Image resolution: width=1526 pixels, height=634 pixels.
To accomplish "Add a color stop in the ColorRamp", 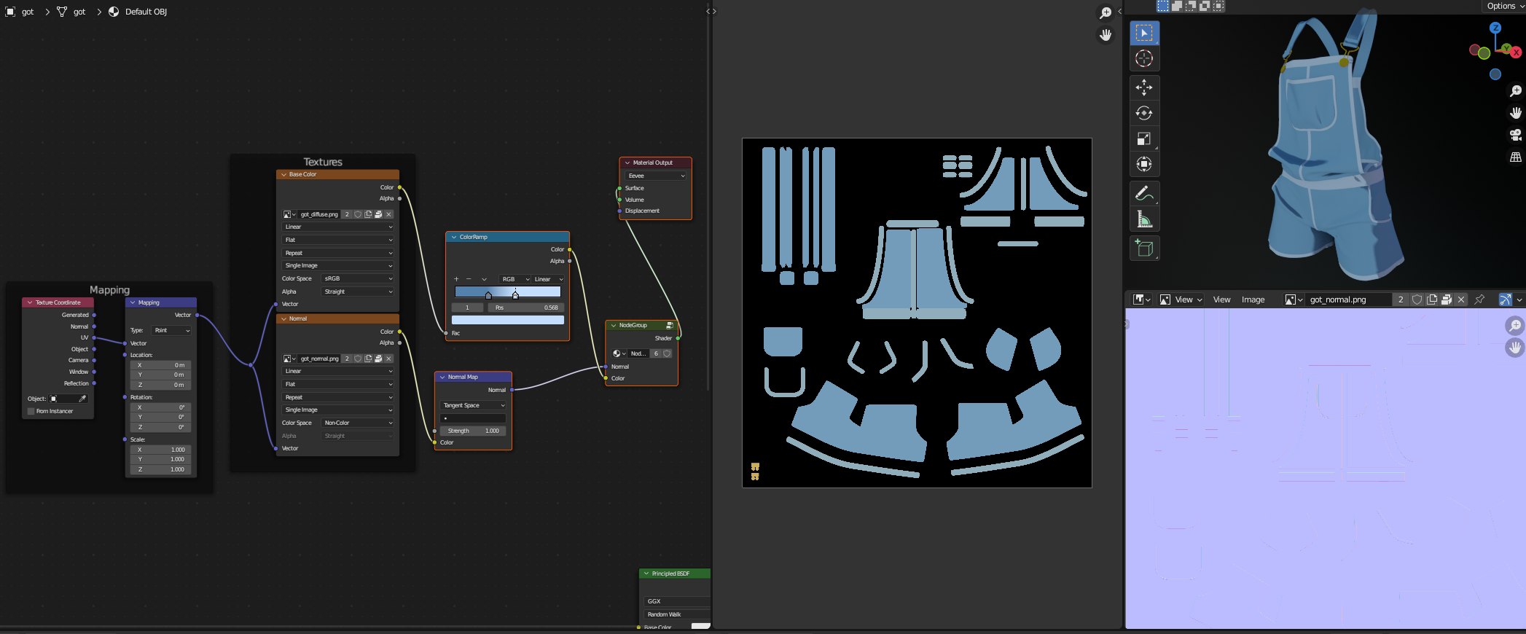I will pos(456,279).
